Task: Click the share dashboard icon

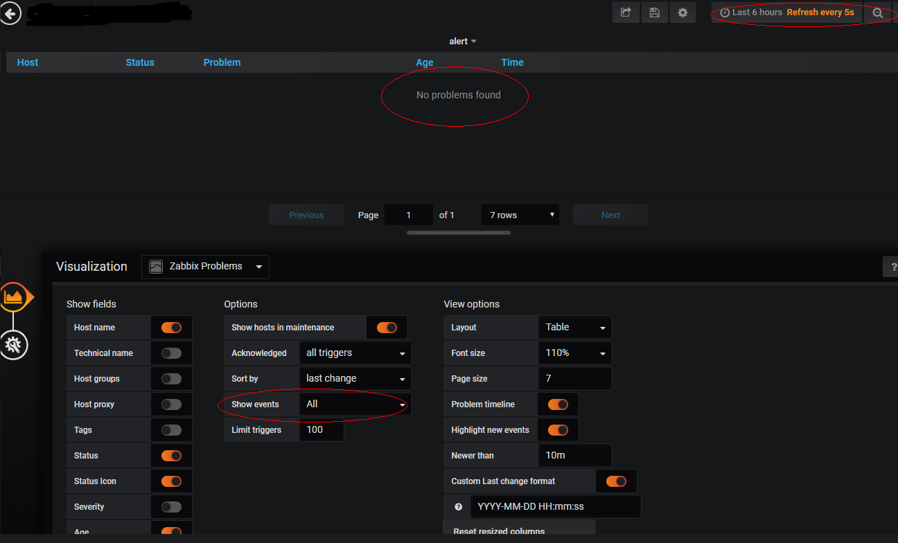Action: (626, 12)
